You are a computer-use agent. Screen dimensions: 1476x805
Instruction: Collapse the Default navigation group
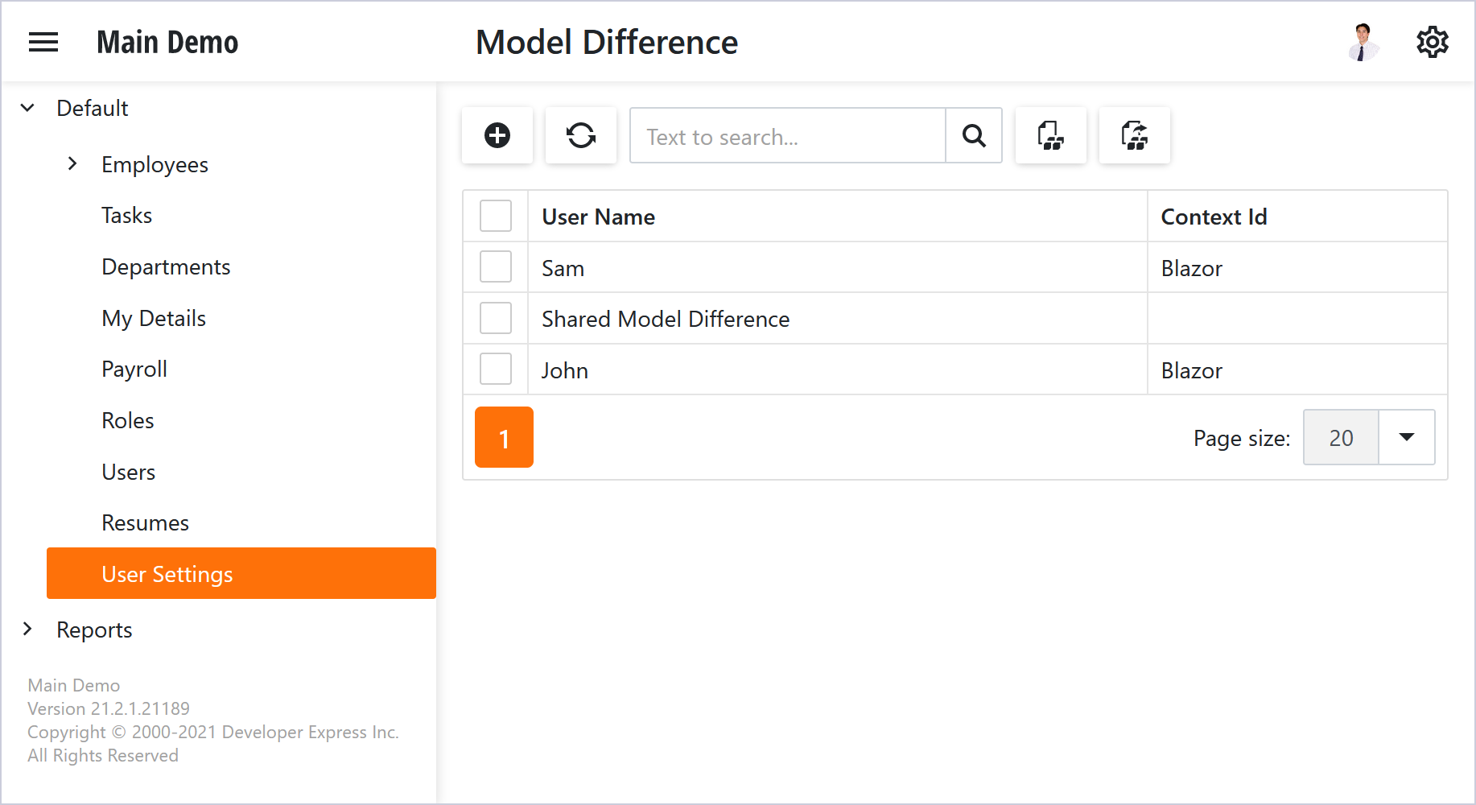27,108
